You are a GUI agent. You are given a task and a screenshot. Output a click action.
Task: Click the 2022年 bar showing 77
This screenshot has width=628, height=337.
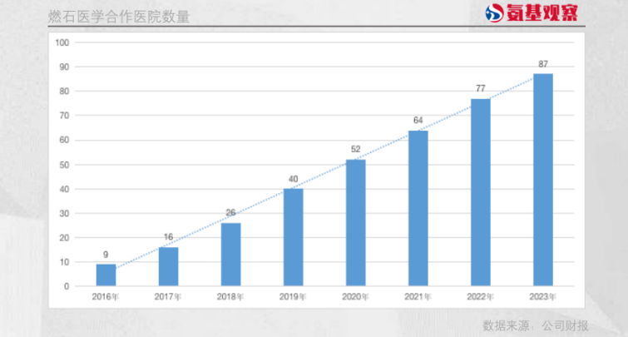click(x=480, y=192)
